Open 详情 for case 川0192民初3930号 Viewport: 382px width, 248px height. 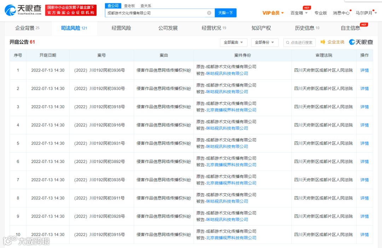364,89
